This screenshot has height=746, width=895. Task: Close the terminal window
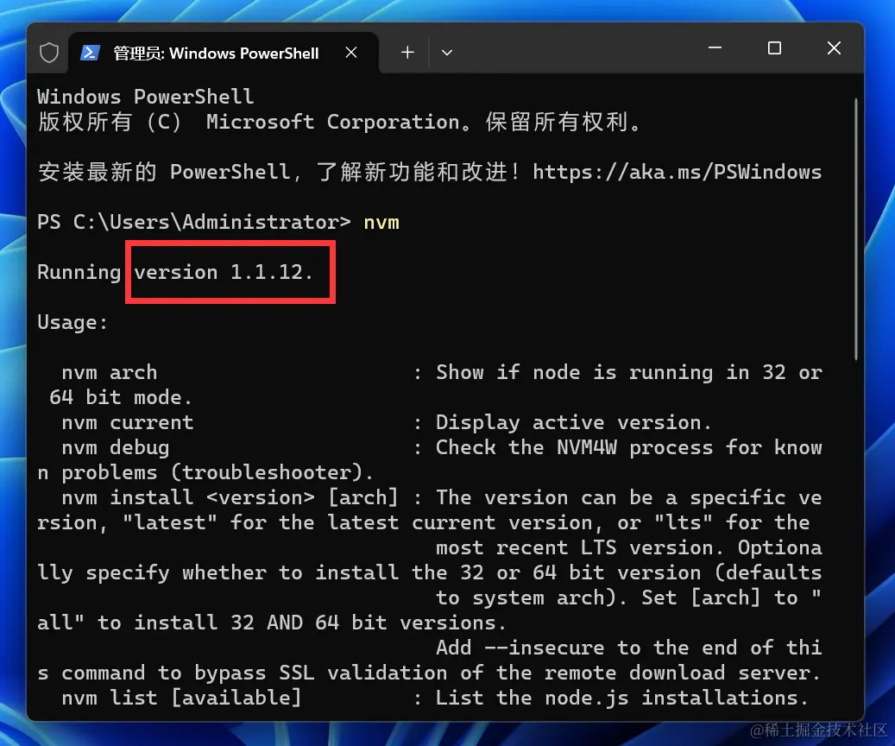[834, 48]
